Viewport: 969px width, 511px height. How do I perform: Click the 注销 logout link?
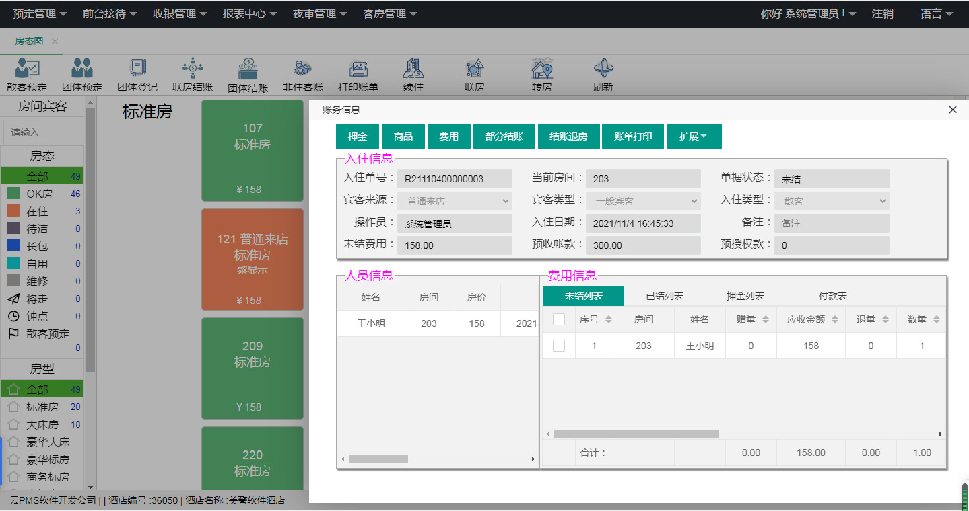(882, 13)
